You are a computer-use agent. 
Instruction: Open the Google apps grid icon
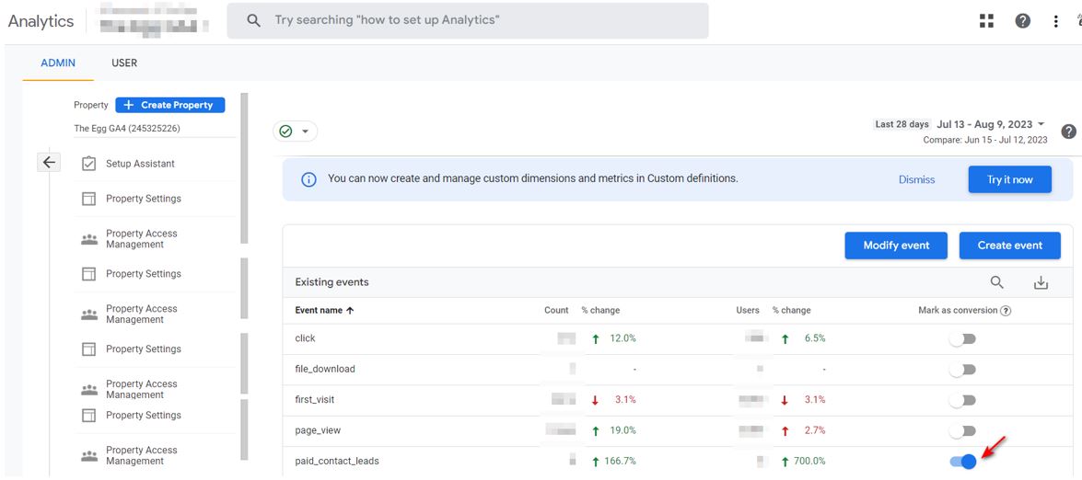coord(986,20)
